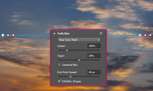Click the rightmost red blur shape dot
Image resolution: width=153 pixels, height=91 pixels.
pyautogui.click(x=150, y=35)
